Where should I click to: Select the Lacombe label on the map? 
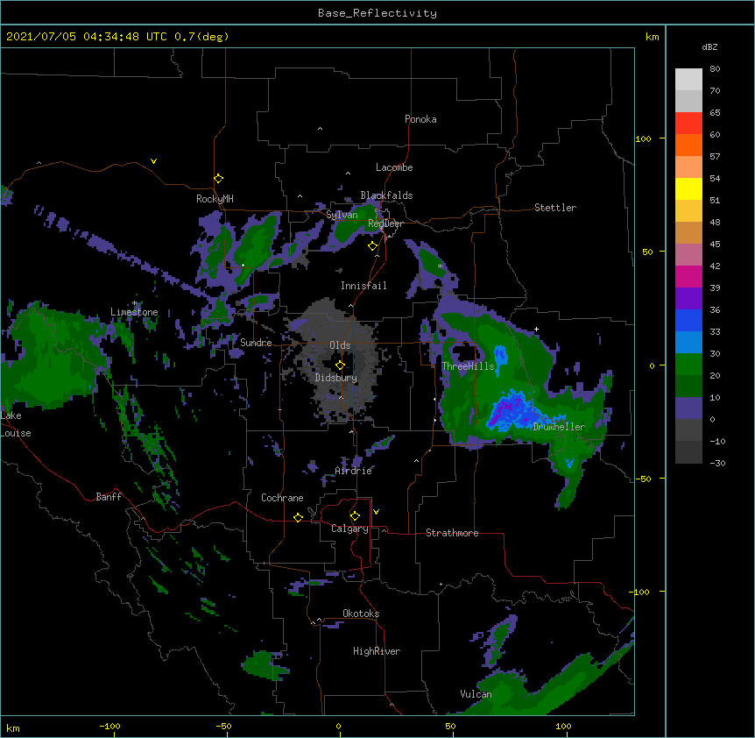tap(394, 167)
